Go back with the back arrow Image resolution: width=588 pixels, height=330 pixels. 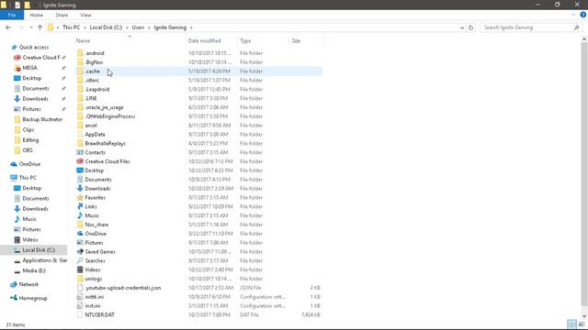coord(8,27)
